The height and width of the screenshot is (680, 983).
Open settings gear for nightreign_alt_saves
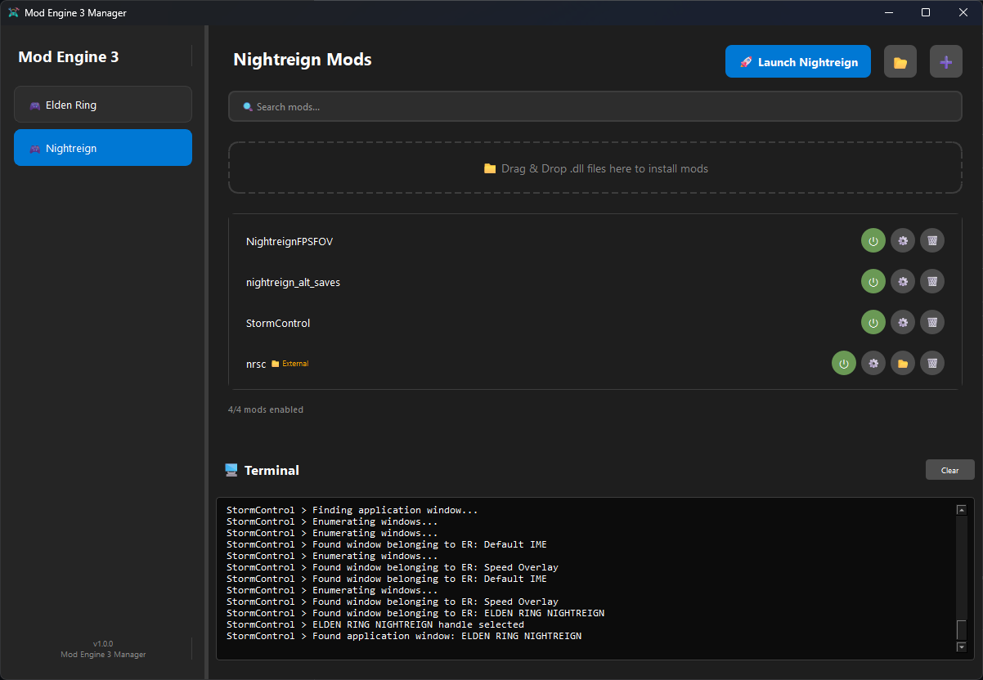(903, 281)
